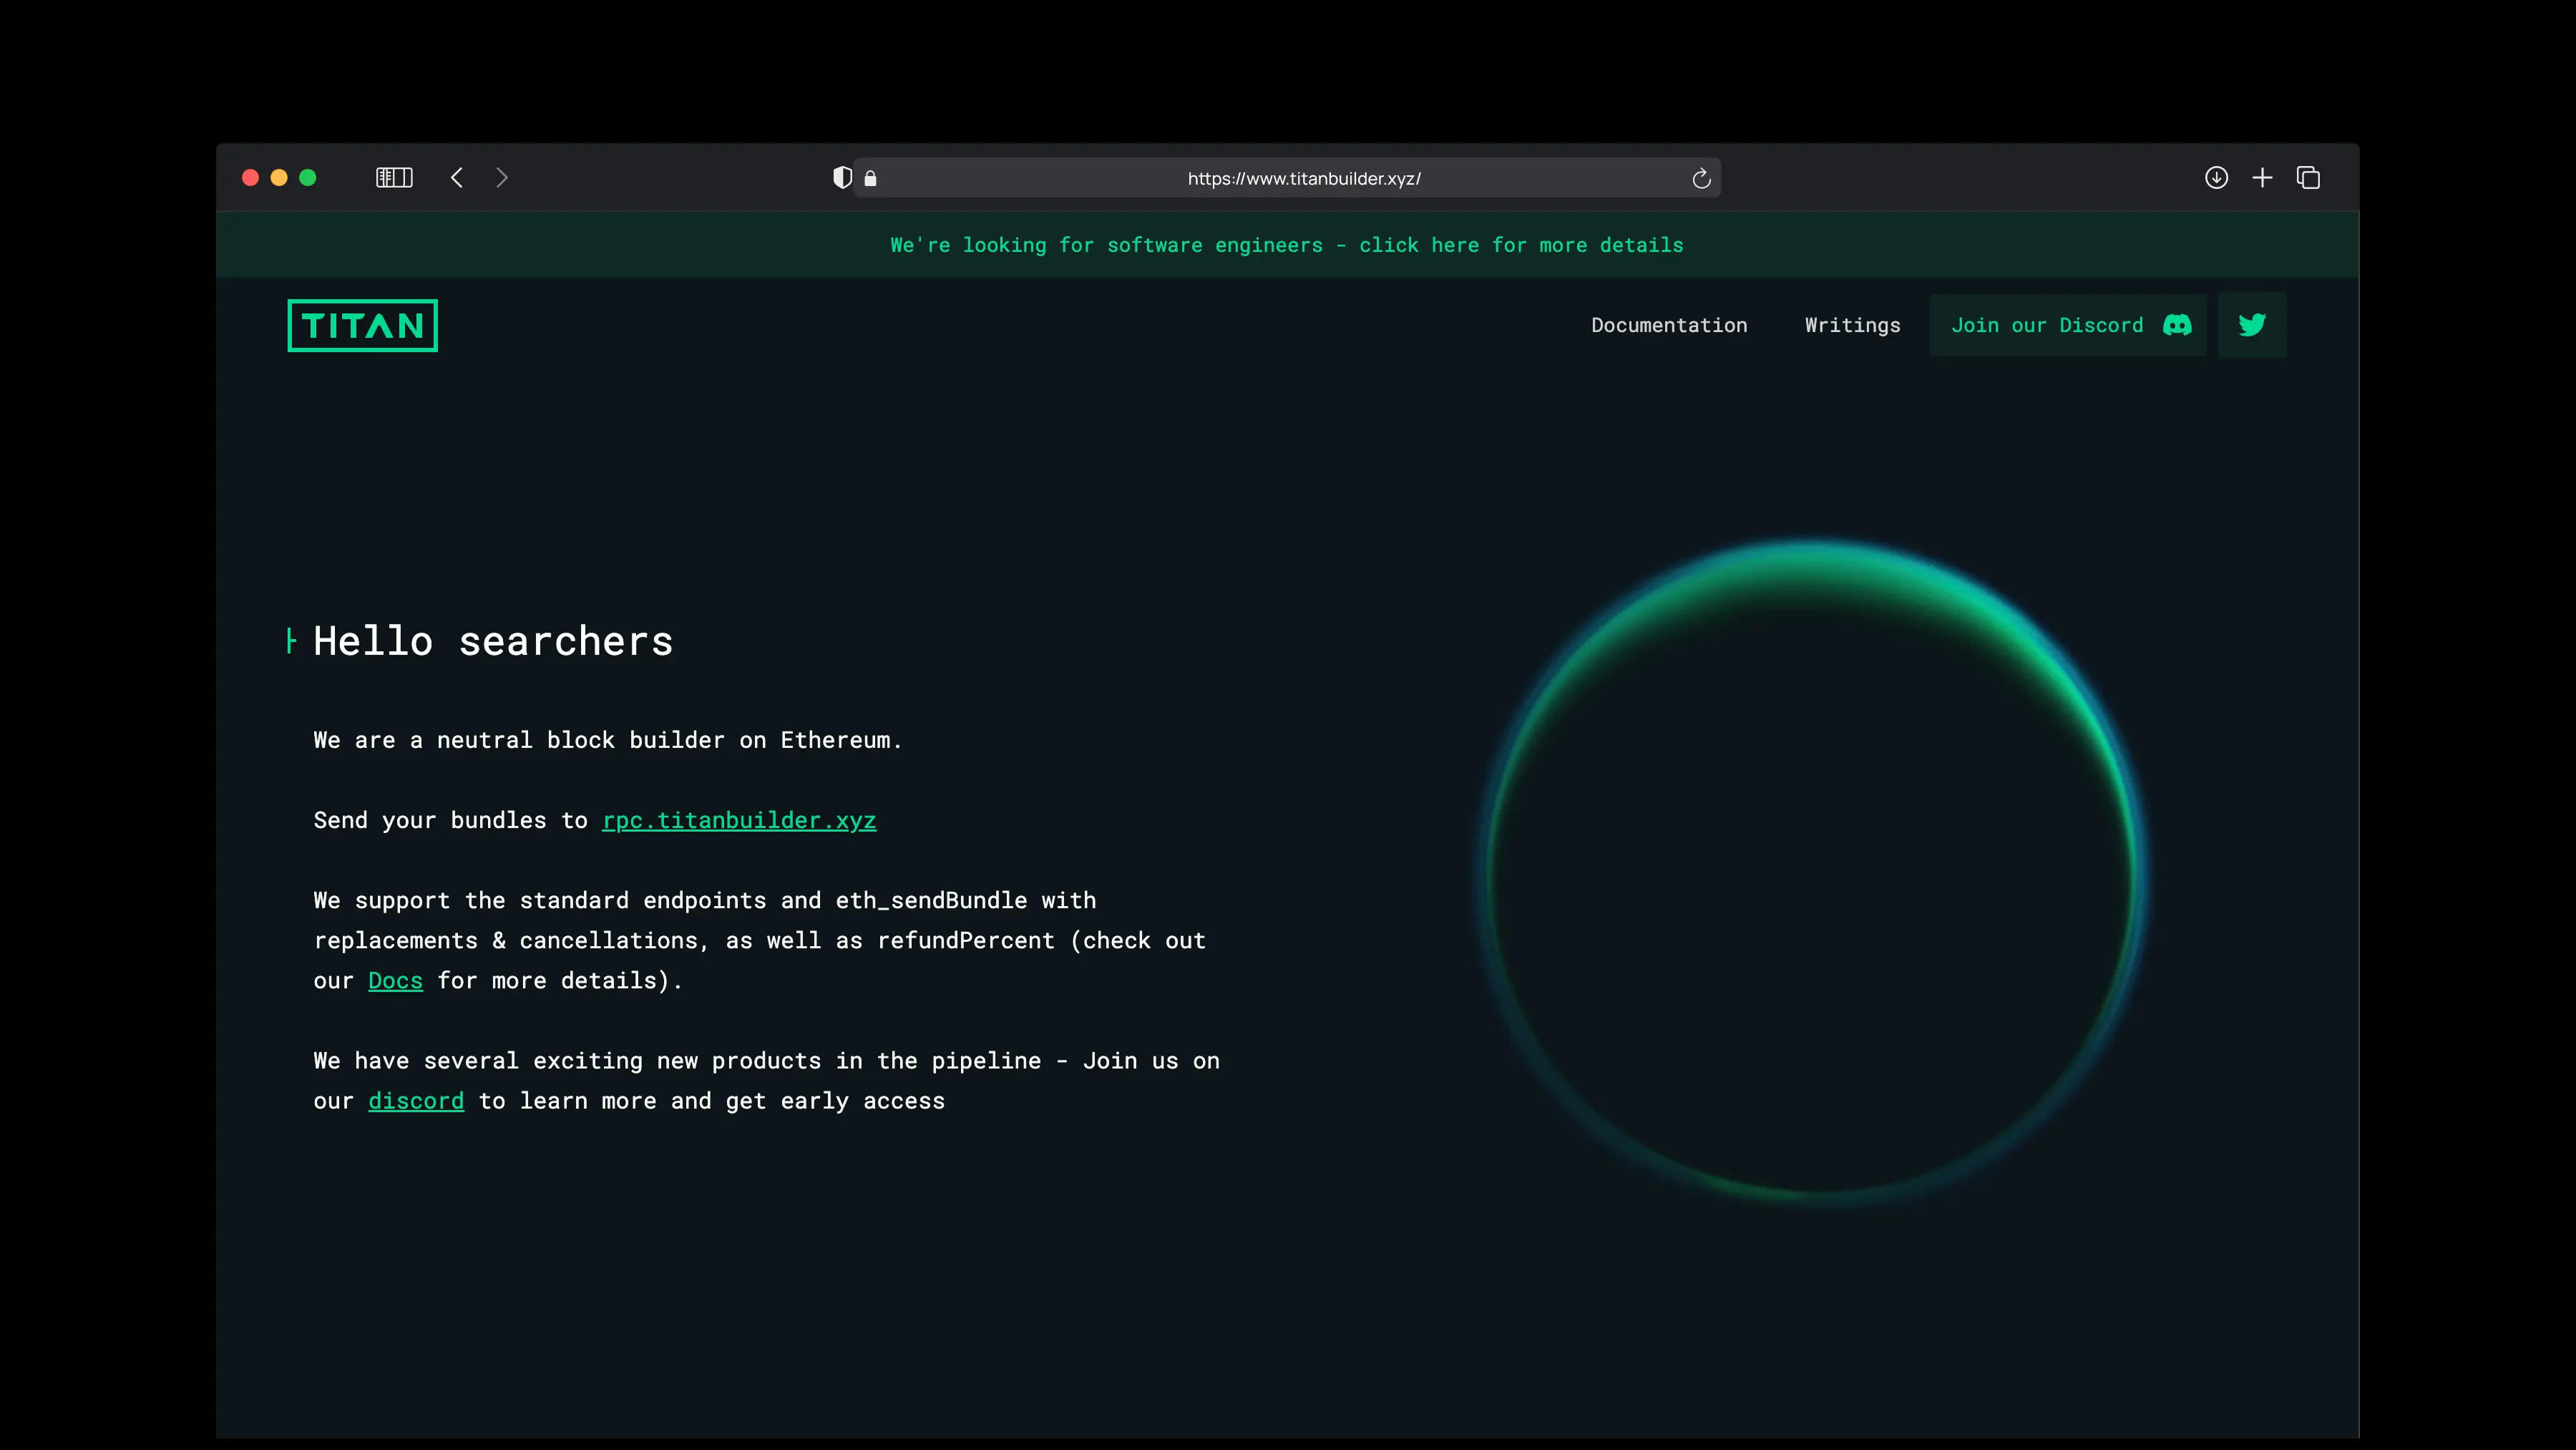
Task: Toggle the browser sidebar icon
Action: coord(394,178)
